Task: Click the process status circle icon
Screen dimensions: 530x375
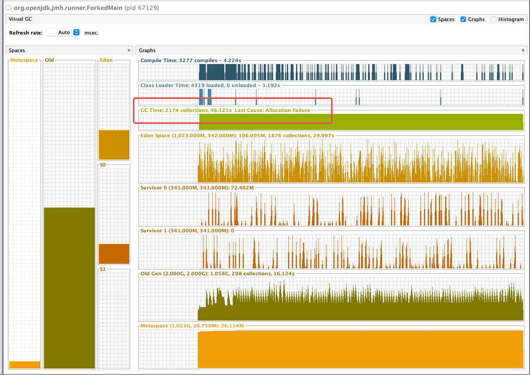Action: click(x=8, y=8)
